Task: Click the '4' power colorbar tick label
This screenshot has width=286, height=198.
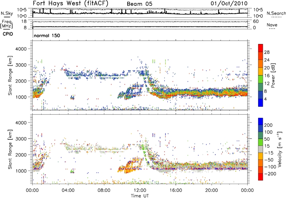Action: click(265, 99)
